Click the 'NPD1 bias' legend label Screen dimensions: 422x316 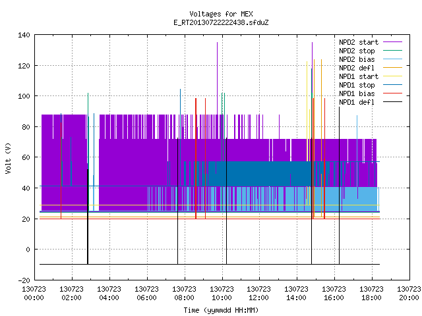pyautogui.click(x=357, y=93)
